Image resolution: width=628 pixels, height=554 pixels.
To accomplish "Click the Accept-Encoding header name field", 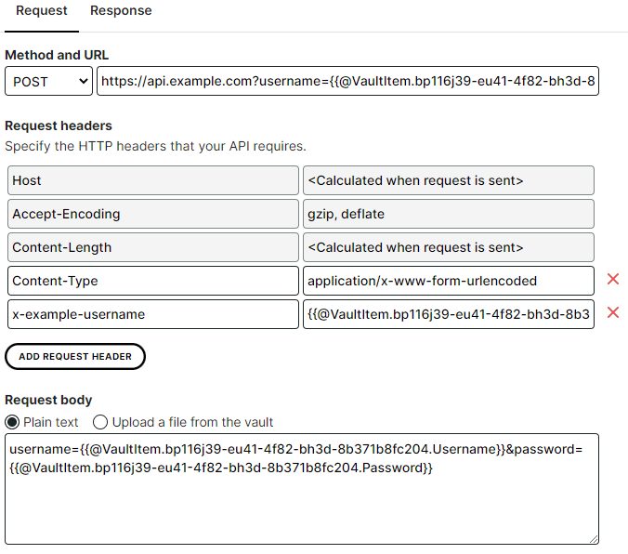I will coord(153,214).
